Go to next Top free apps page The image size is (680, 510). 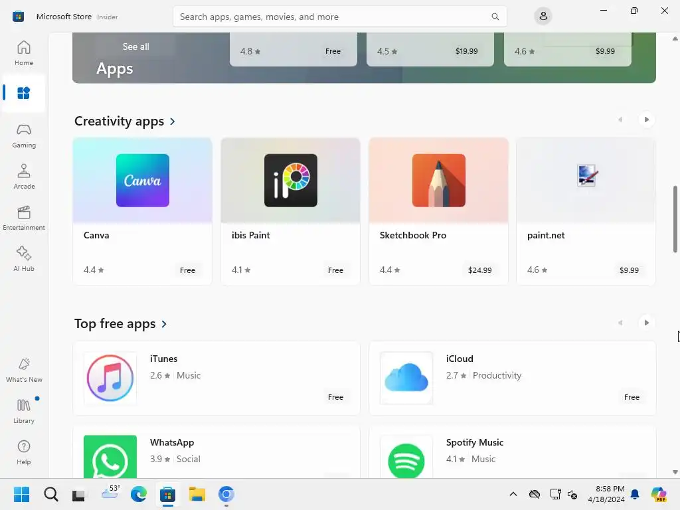[x=647, y=323]
